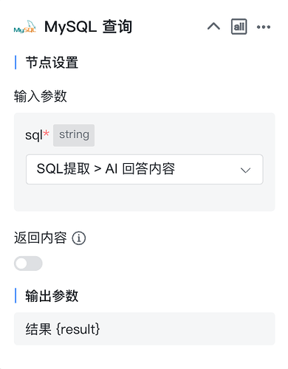This screenshot has height=369, width=288.
Task: Click the blue bar beside 输出参数
Action: coord(16,296)
